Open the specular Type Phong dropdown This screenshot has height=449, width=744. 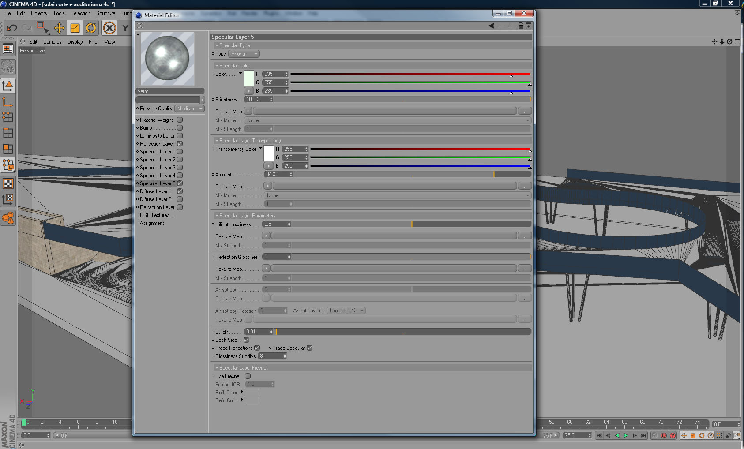[x=244, y=54]
